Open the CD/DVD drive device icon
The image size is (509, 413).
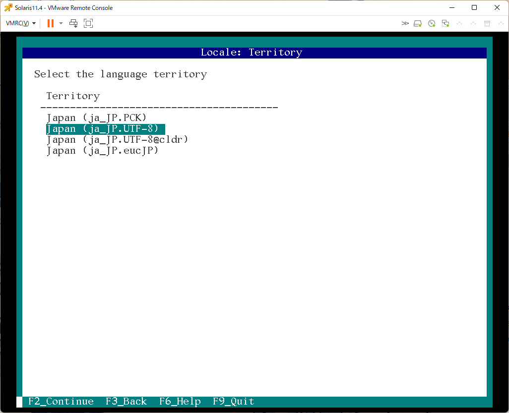(x=432, y=23)
